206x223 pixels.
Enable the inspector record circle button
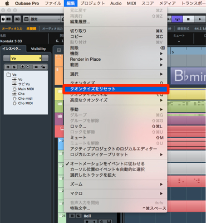22,66
